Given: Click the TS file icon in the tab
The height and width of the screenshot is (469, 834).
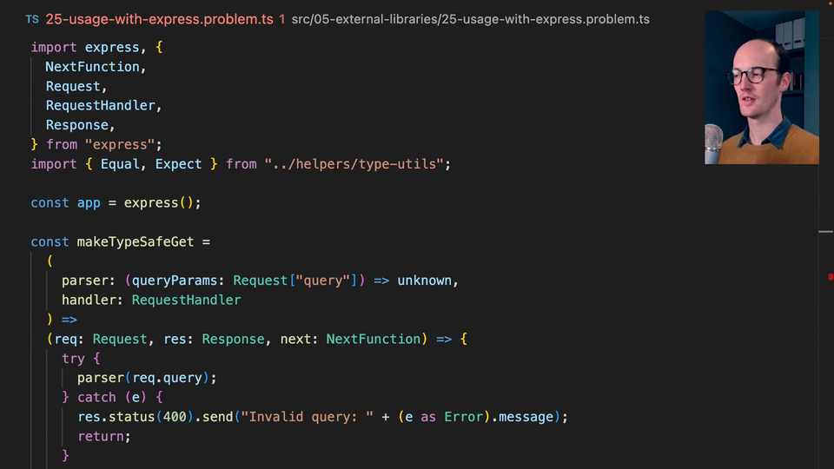Looking at the screenshot, I should (32, 19).
